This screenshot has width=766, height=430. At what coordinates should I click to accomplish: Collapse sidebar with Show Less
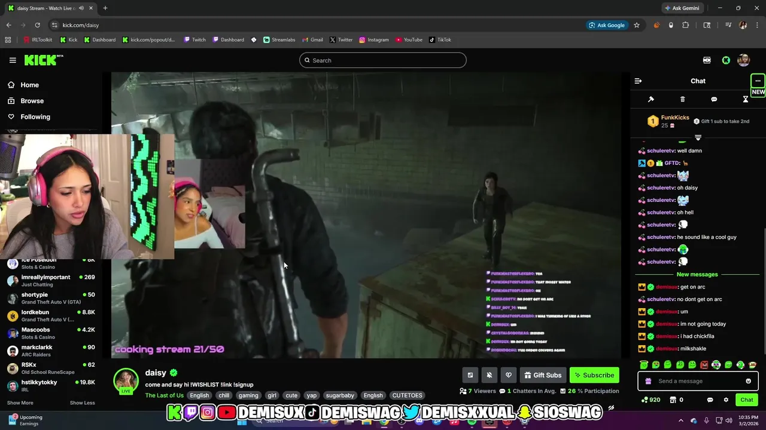82,403
